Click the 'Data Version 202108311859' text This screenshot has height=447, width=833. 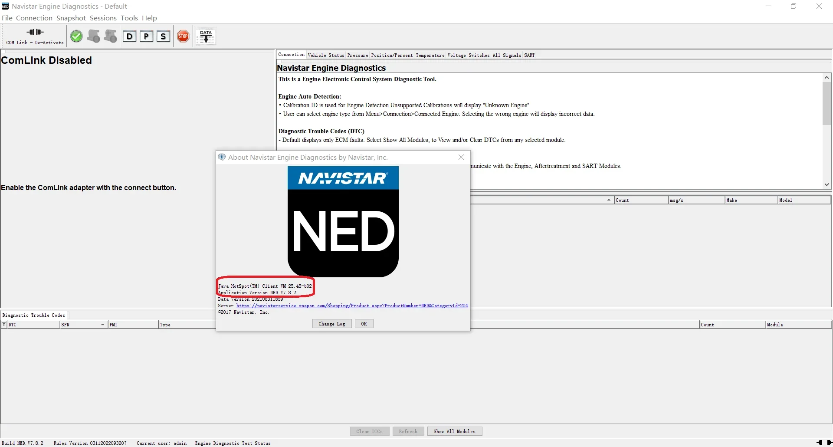[250, 299]
